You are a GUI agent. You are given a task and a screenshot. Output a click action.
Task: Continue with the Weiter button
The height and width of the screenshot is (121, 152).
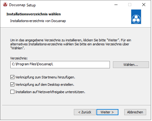coord(107,112)
